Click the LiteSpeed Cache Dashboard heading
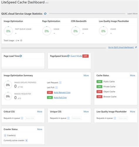 click(x=23, y=2)
